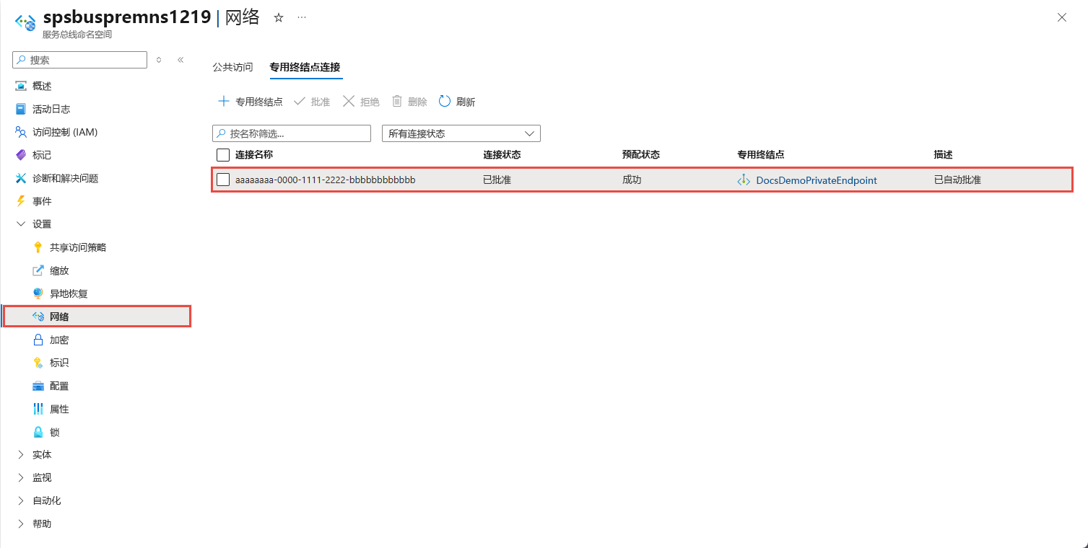Open the 加密 settings page

[59, 340]
